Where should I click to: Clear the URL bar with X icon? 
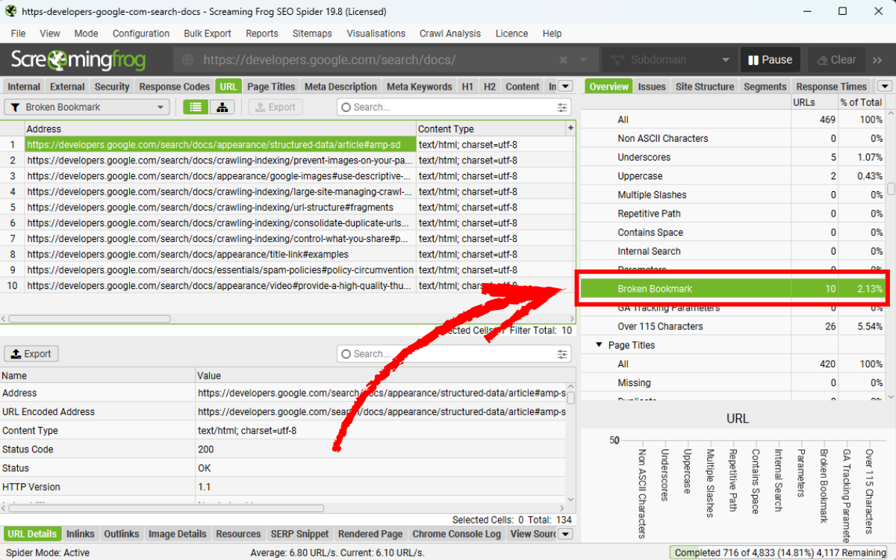coord(564,60)
